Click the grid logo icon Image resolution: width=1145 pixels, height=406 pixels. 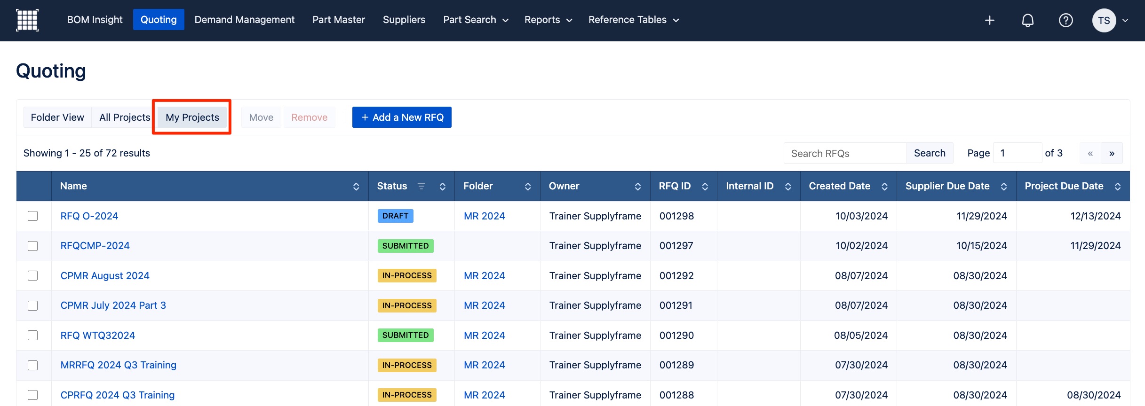[27, 20]
